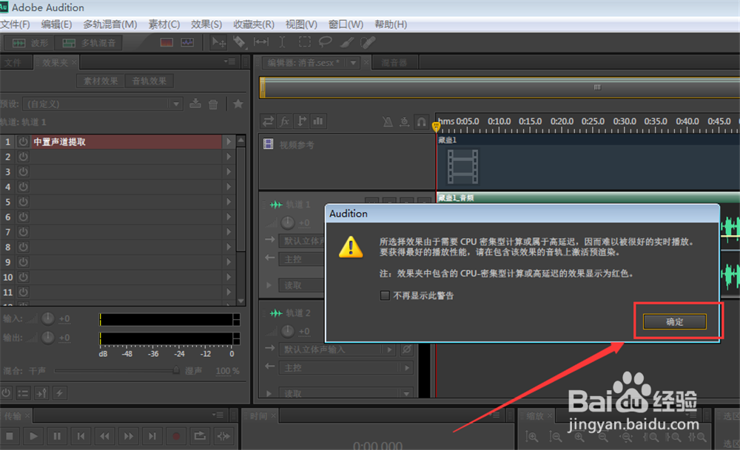Expand the effect menu arrow for slot 4
740x450 pixels.
point(229,187)
